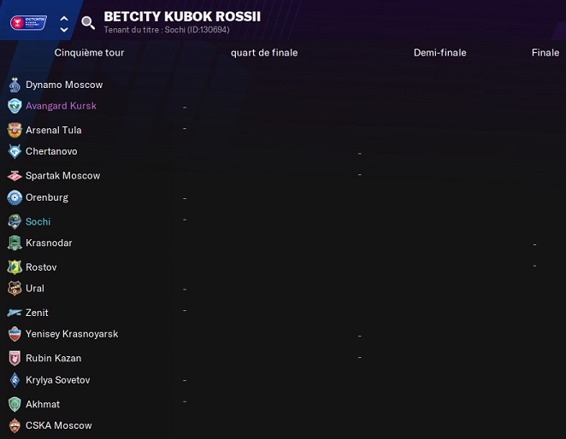Image resolution: width=566 pixels, height=439 pixels.
Task: Select the Demi-finale column header
Action: (439, 53)
